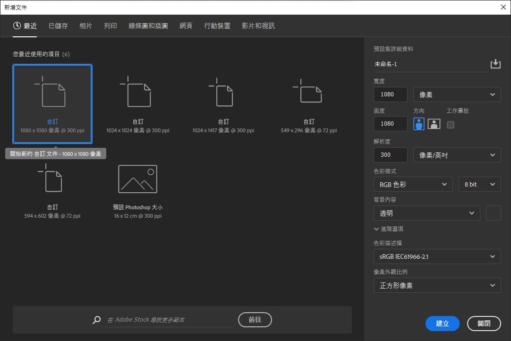The image size is (511, 341).
Task: Open the width unit 像素 dropdown
Action: (x=457, y=94)
